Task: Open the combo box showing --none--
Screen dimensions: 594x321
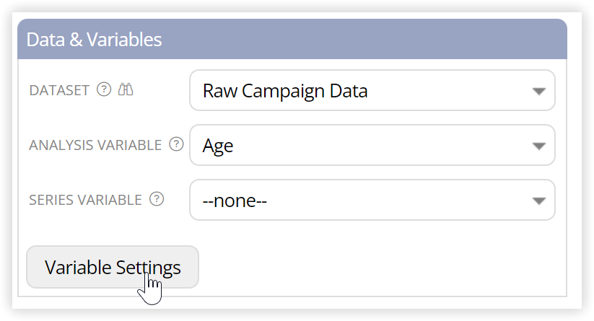Action: tap(372, 200)
